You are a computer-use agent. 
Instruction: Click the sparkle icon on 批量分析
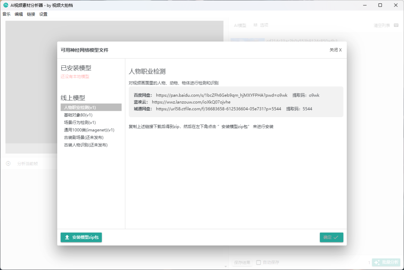[377, 263]
